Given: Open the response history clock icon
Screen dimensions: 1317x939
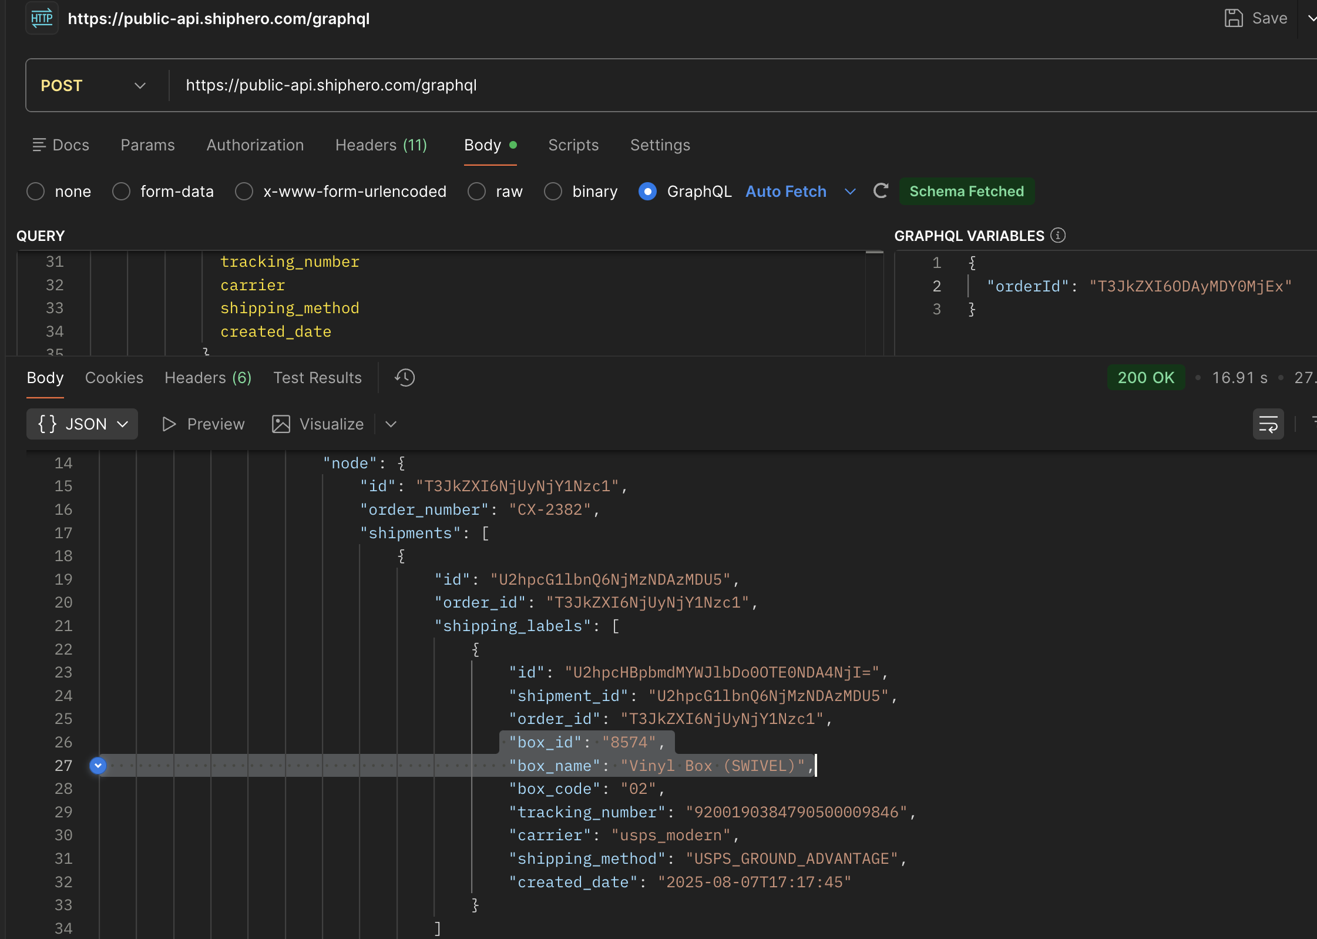Looking at the screenshot, I should [x=405, y=377].
